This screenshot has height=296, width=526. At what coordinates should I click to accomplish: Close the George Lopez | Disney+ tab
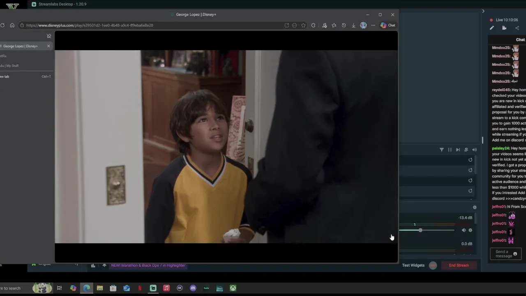coord(48,46)
